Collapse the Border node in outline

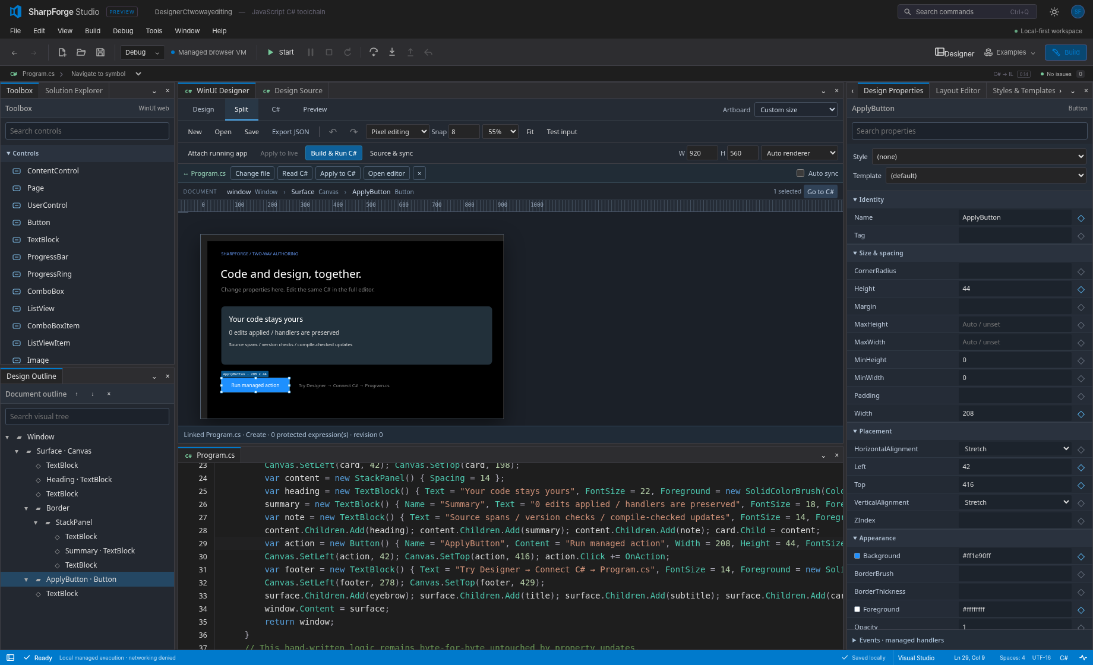[26, 508]
